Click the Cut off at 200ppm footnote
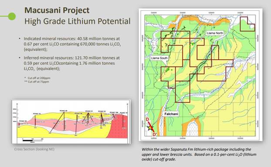Viewport: 271px width, 167px height. [x=37, y=78]
